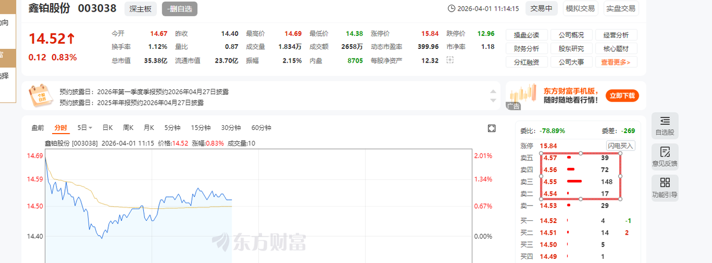This screenshot has width=712, height=263.
Task: Click the 交易中 status button
Action: point(541,8)
